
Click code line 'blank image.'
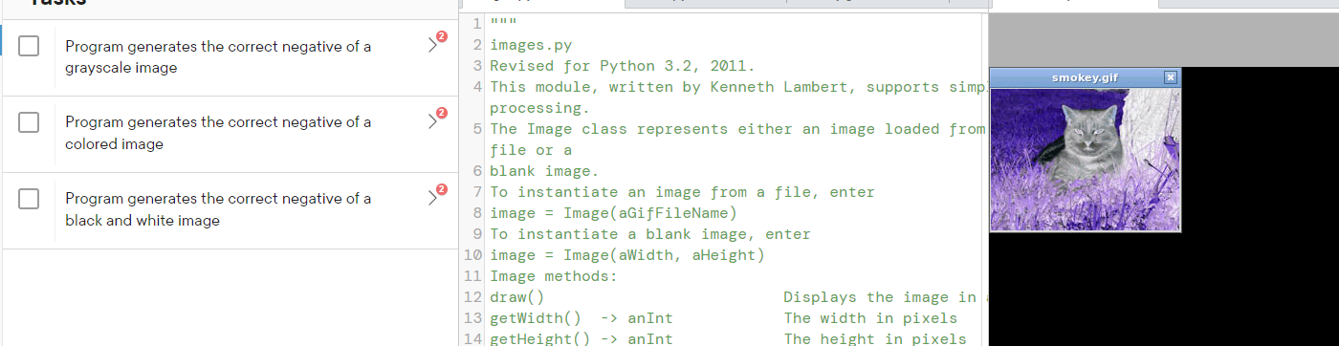pyautogui.click(x=544, y=171)
